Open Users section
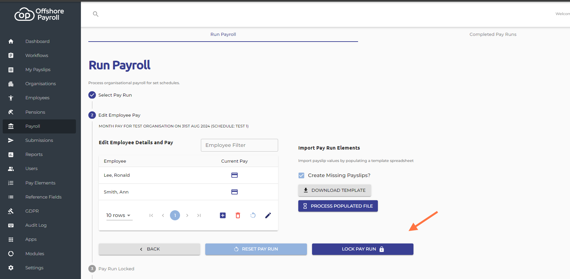This screenshot has height=279, width=570. click(x=39, y=168)
